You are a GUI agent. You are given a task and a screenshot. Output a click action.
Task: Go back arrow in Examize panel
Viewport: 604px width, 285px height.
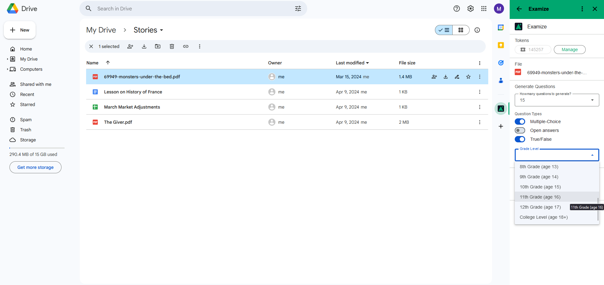(x=519, y=9)
